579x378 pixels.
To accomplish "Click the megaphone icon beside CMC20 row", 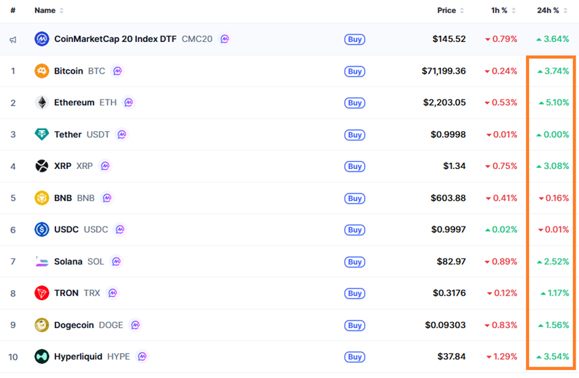I will tap(13, 39).
